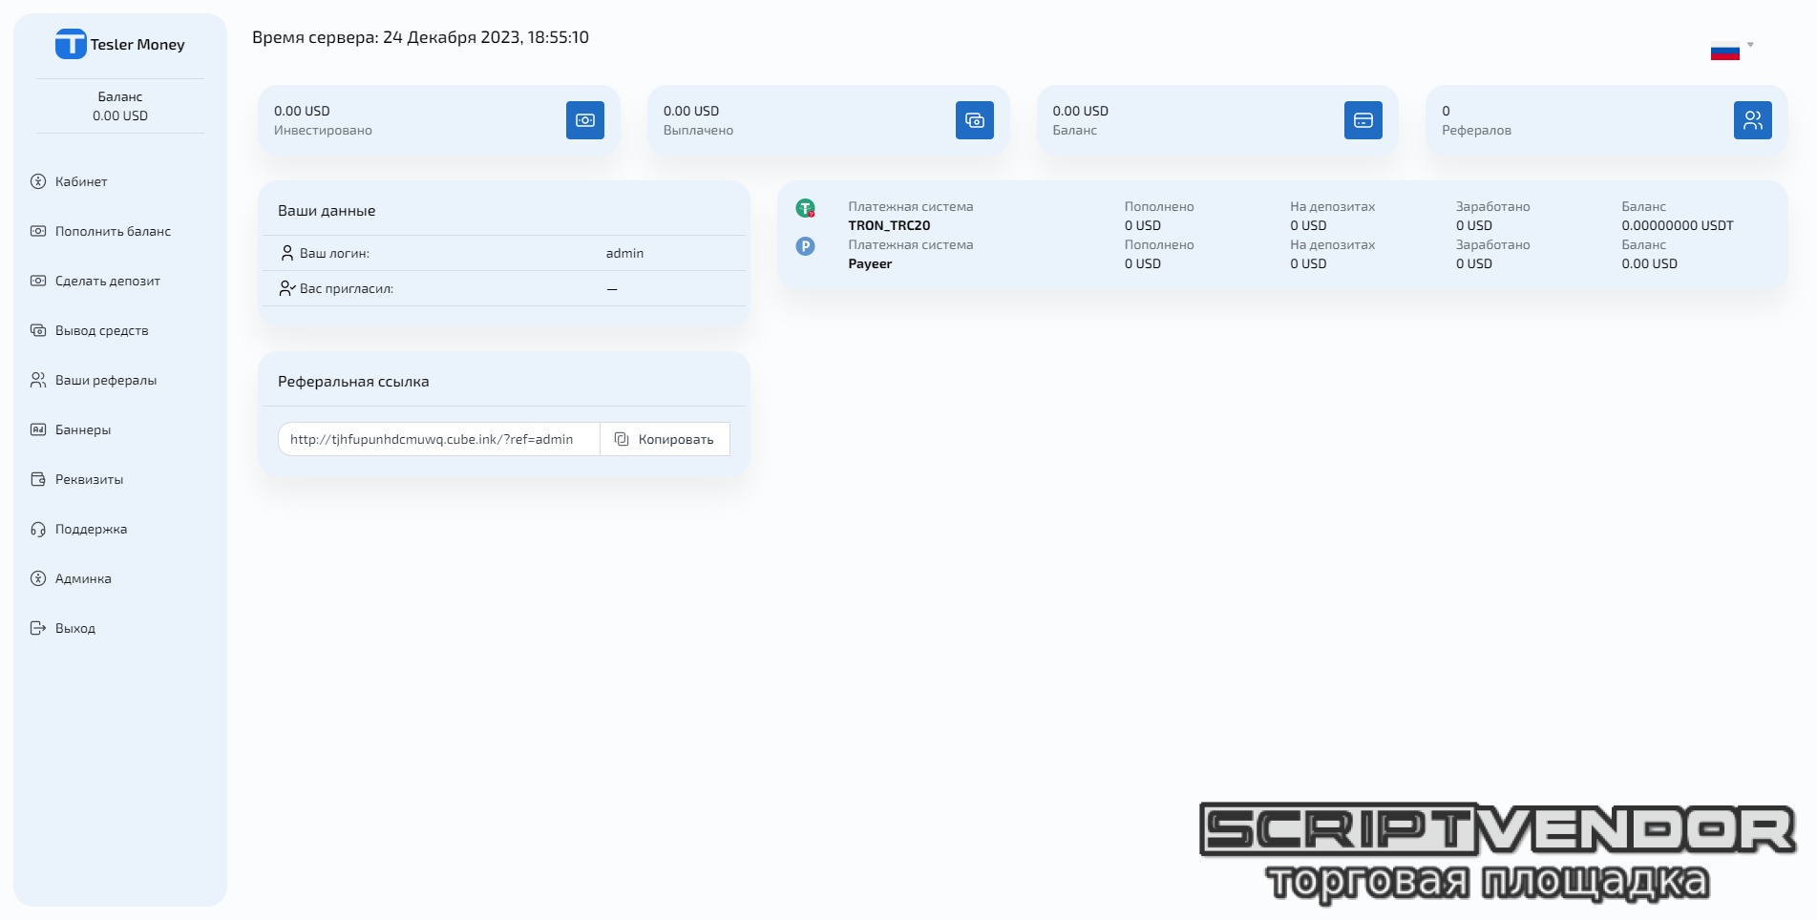Click the Вывод средств sidebar icon
This screenshot has width=1817, height=920.
38,330
